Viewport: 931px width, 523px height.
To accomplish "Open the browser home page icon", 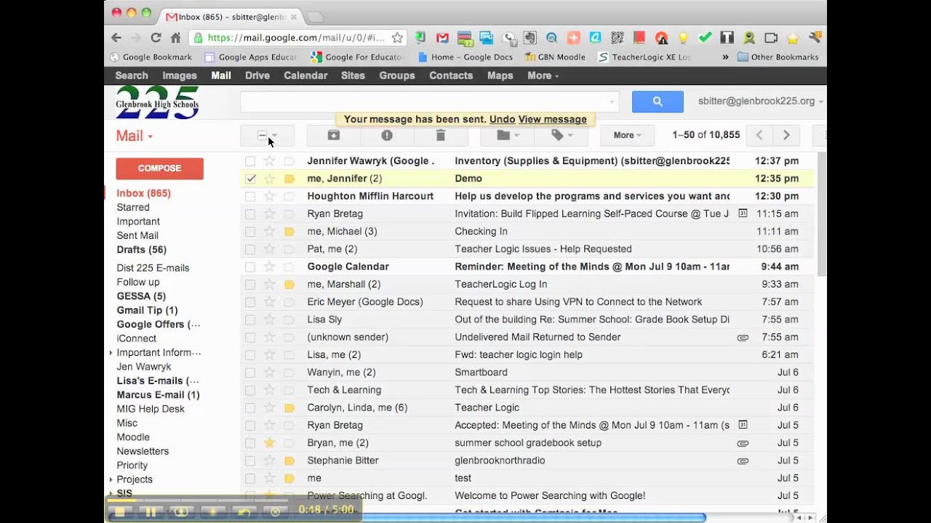I will [175, 38].
